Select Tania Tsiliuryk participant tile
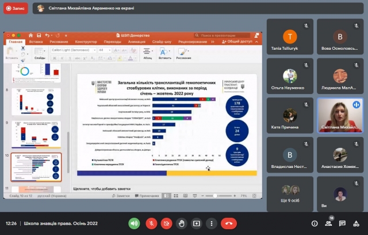 click(290, 37)
